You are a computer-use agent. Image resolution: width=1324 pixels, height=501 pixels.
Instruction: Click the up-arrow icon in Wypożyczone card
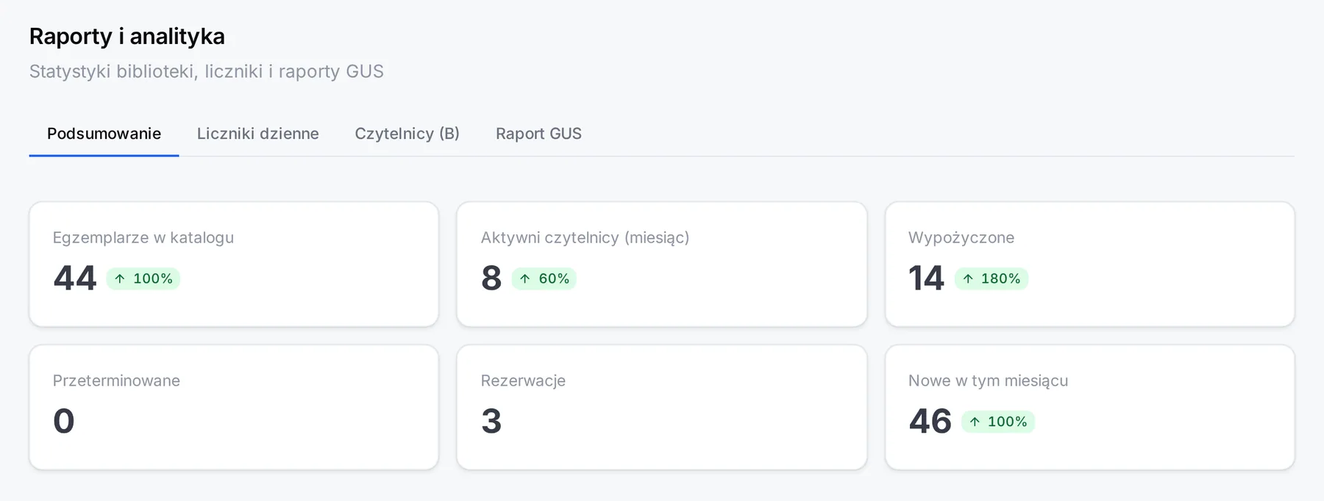click(968, 278)
